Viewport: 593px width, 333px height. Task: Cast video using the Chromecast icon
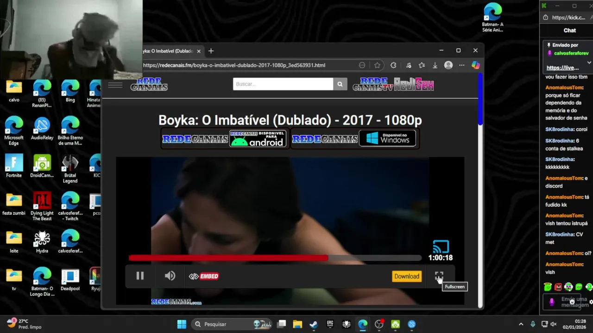(441, 247)
